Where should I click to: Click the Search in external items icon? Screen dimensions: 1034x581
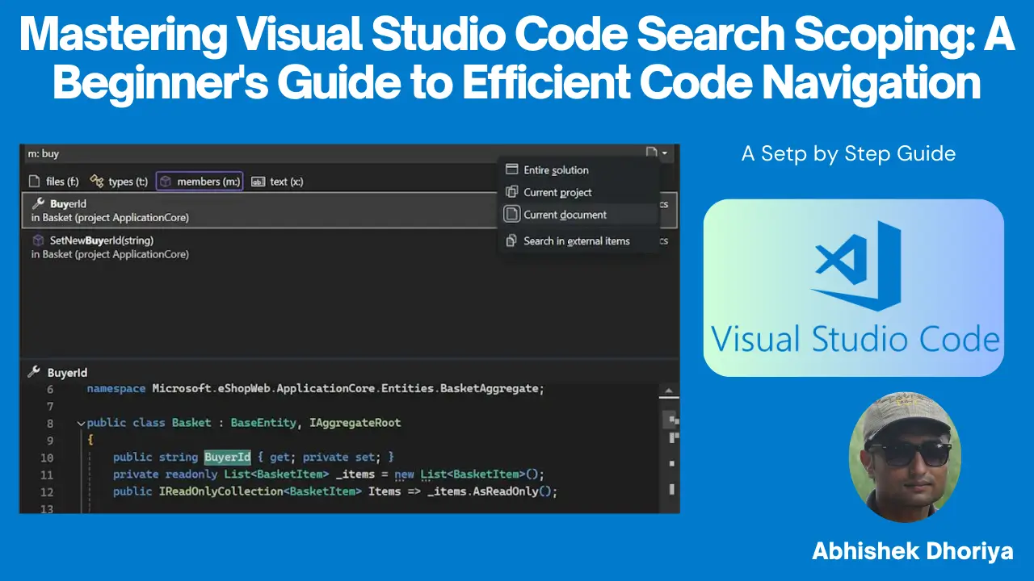point(511,240)
